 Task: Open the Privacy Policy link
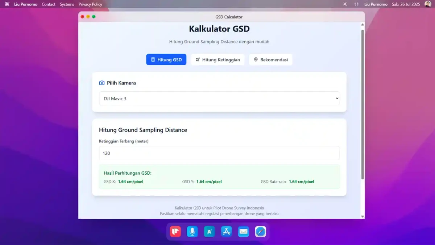[x=90, y=4]
